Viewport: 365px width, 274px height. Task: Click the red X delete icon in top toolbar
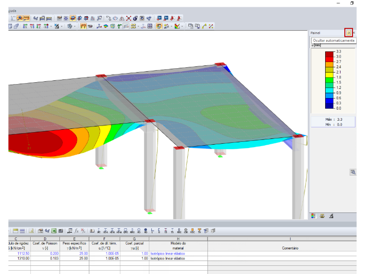129,18
